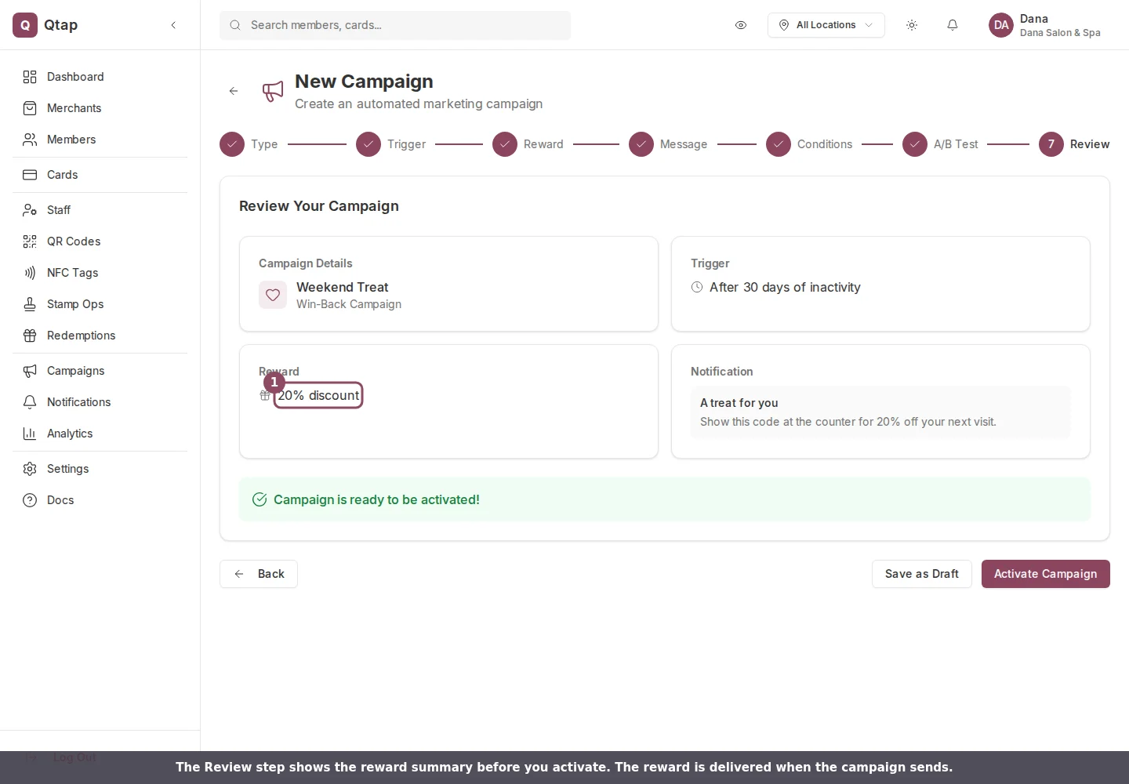Click the Redemptions gift icon
The width and height of the screenshot is (1129, 784).
tap(30, 336)
